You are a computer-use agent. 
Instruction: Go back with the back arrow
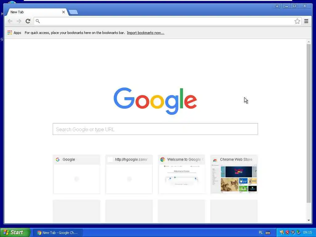[10, 21]
